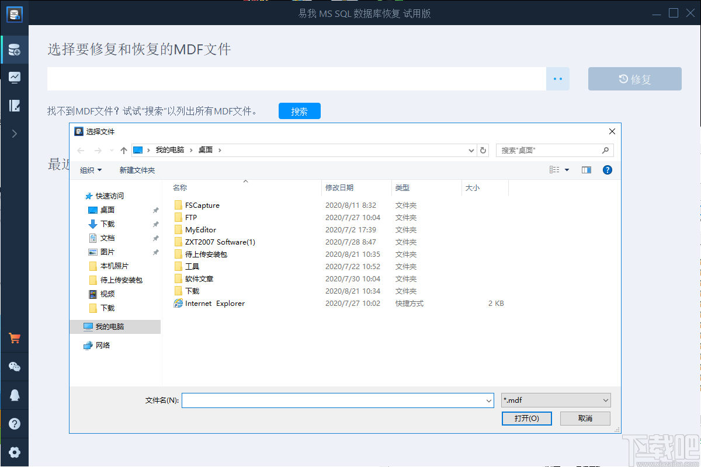
Task: Select the database repair tool in sidebar
Action: point(15,49)
